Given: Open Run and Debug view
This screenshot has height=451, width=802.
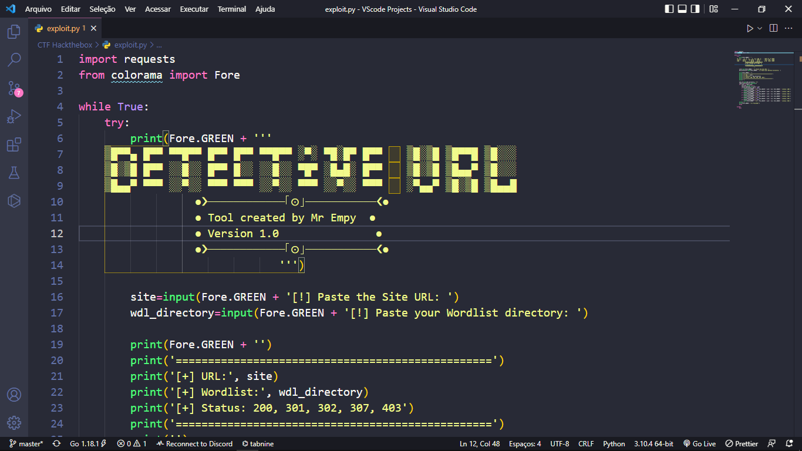Looking at the screenshot, I should pos(14,116).
